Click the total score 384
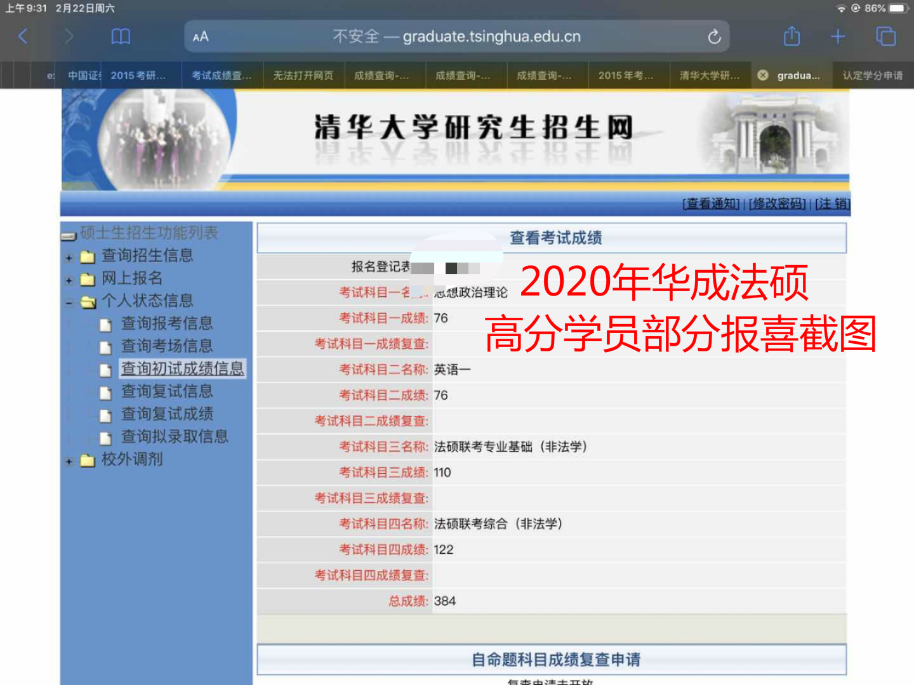This screenshot has width=914, height=685. pyautogui.click(x=445, y=601)
